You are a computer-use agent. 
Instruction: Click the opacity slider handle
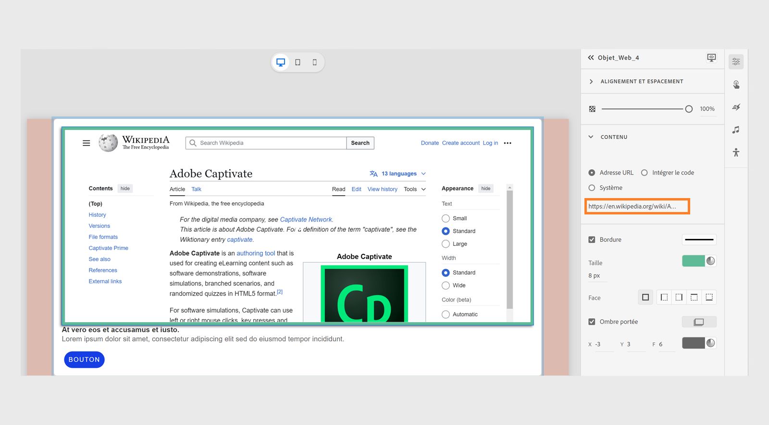[x=689, y=109]
